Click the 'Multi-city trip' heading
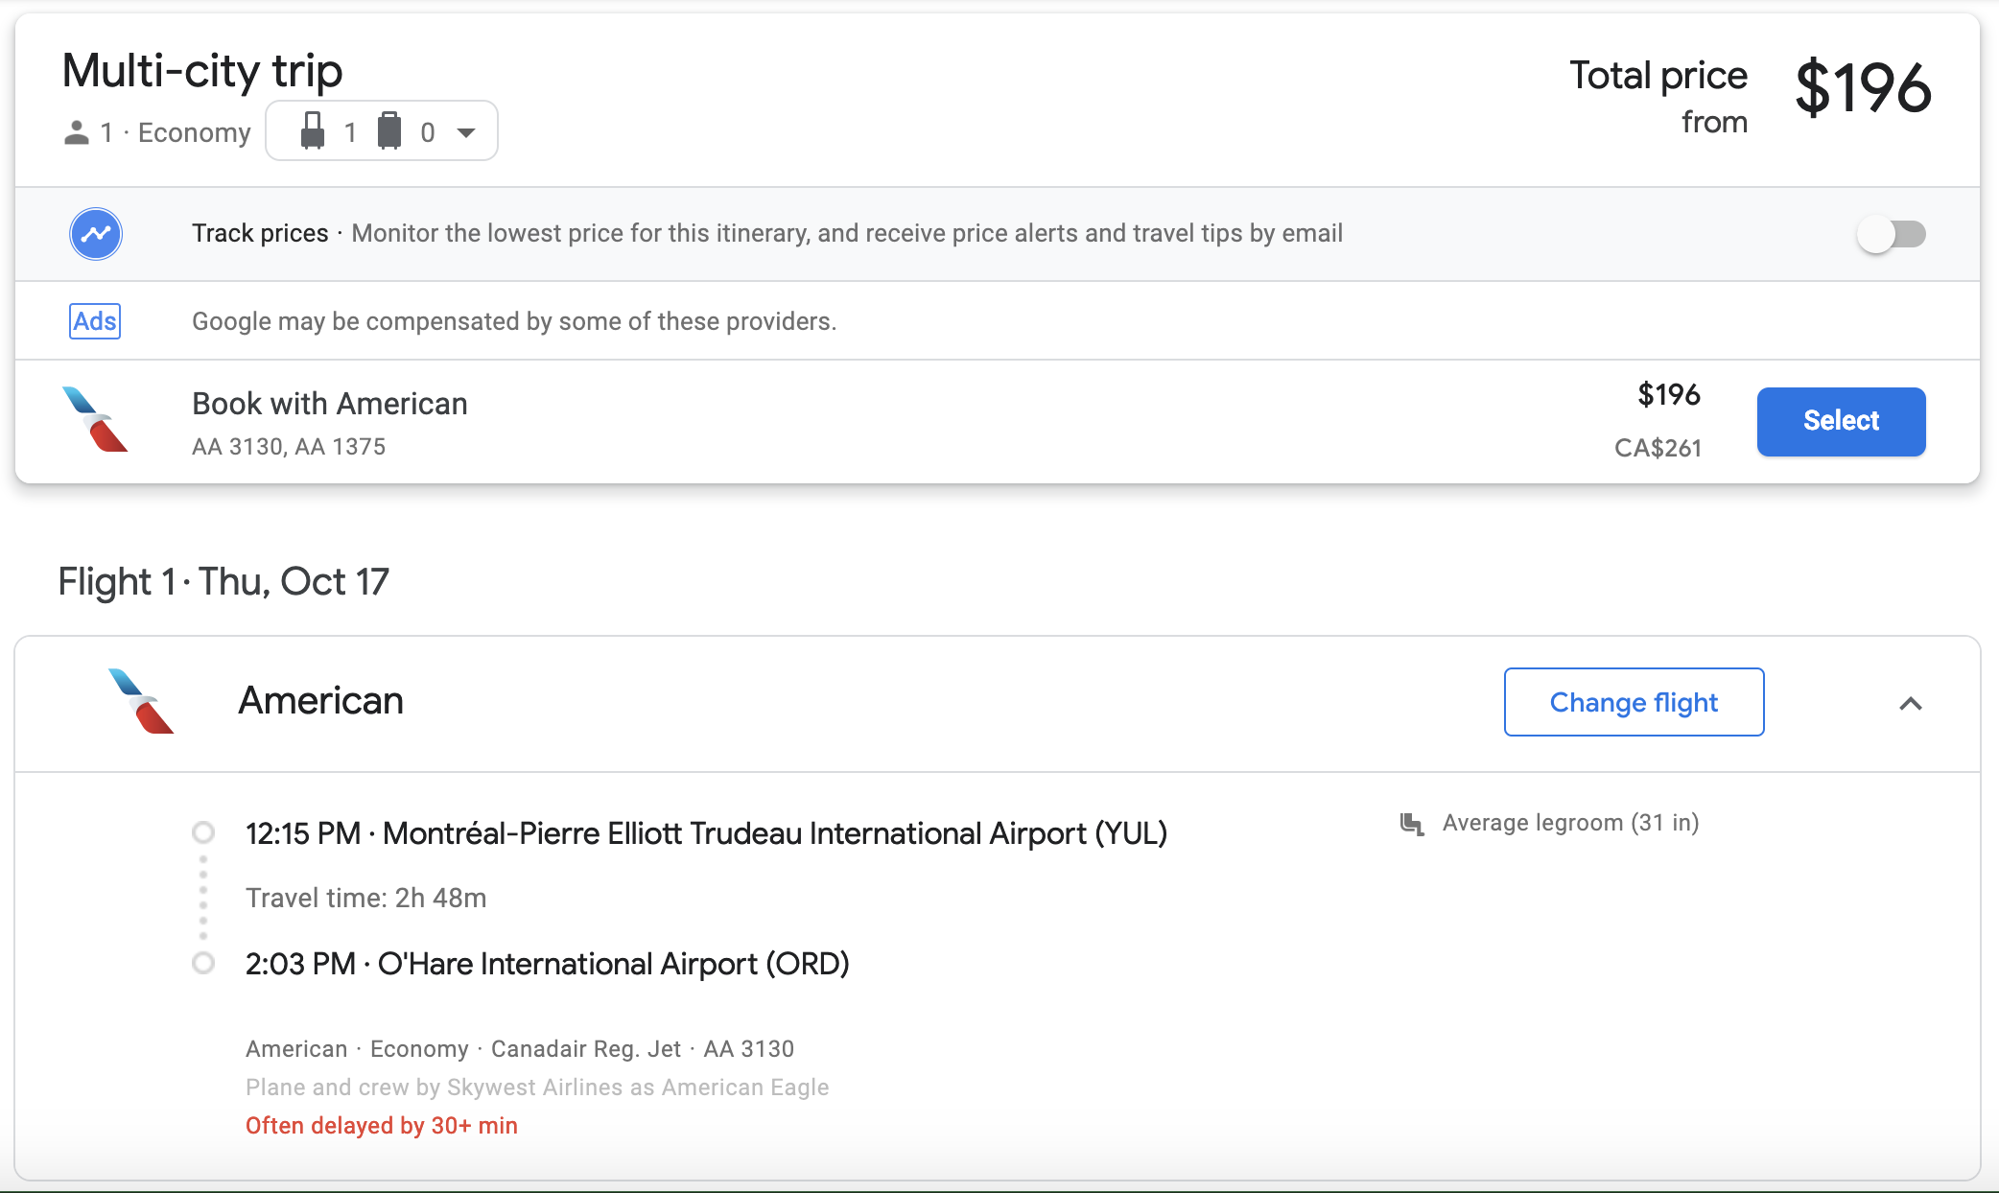 click(x=201, y=71)
